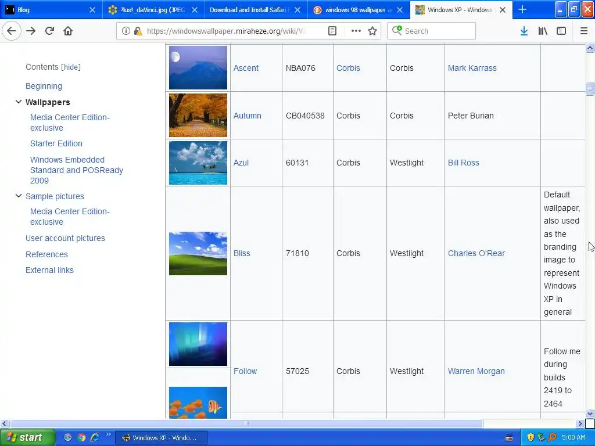Viewport: 595px width, 446px height.
Task: Open Windows Embedded Standard and POSReady 2009
Action: pos(77,170)
